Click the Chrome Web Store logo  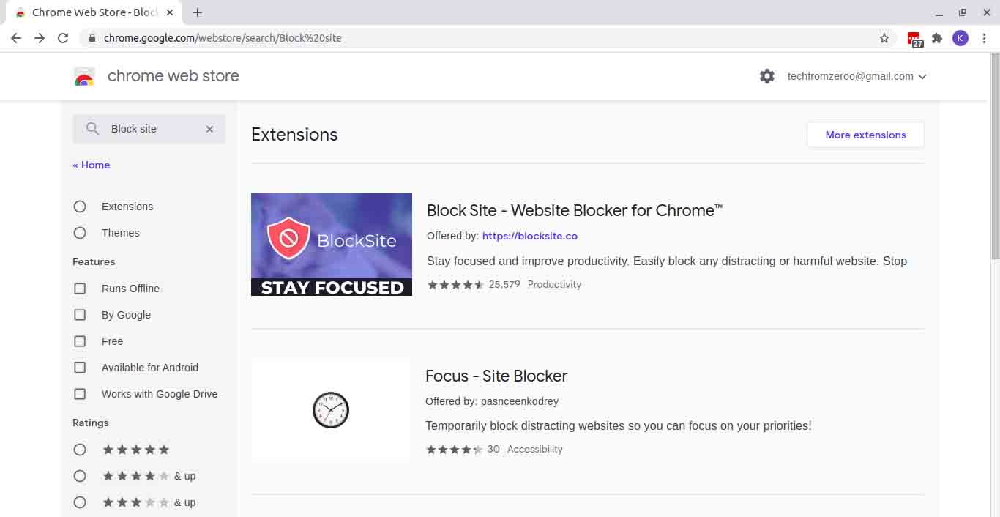pos(84,76)
